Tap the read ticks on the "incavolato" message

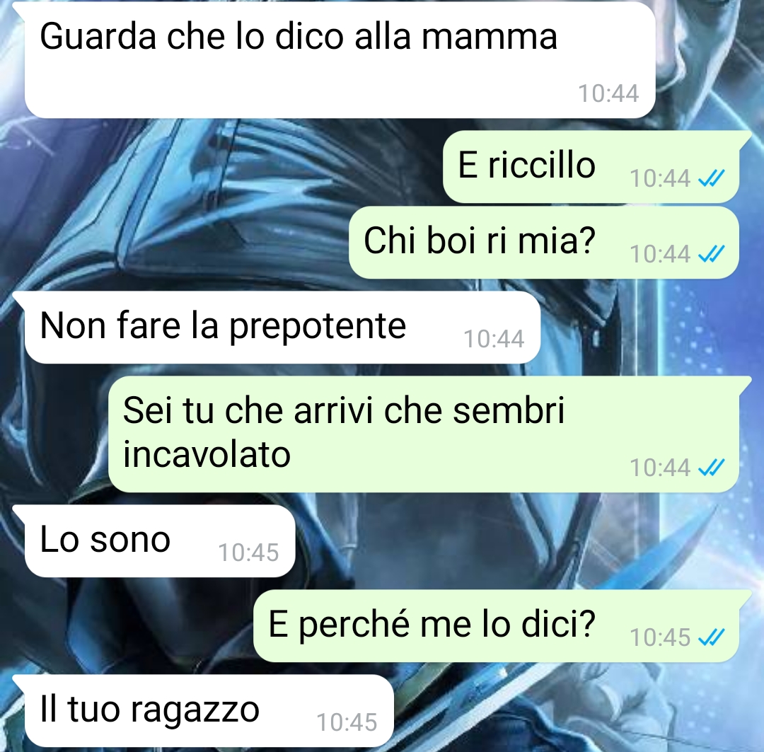click(712, 468)
